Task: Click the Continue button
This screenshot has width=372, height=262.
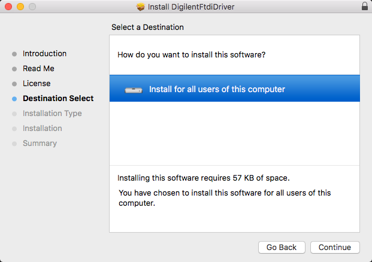Action: click(335, 247)
